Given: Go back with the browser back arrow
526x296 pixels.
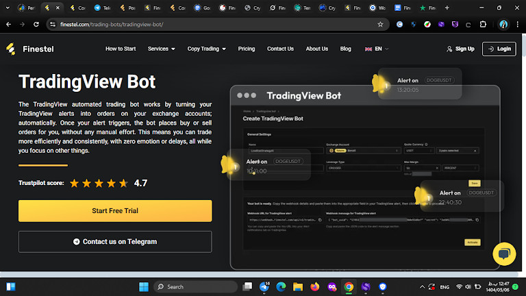Looking at the screenshot, I should [x=9, y=24].
